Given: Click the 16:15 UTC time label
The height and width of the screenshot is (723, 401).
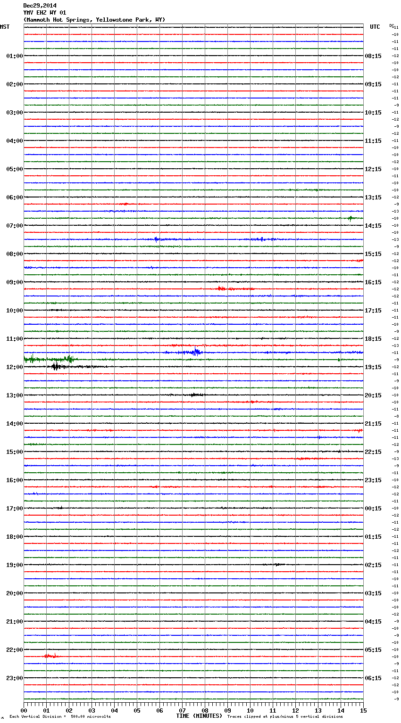Looking at the screenshot, I should point(373,282).
